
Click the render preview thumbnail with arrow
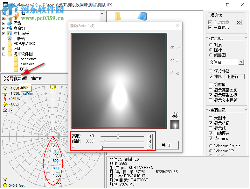click(x=175, y=124)
